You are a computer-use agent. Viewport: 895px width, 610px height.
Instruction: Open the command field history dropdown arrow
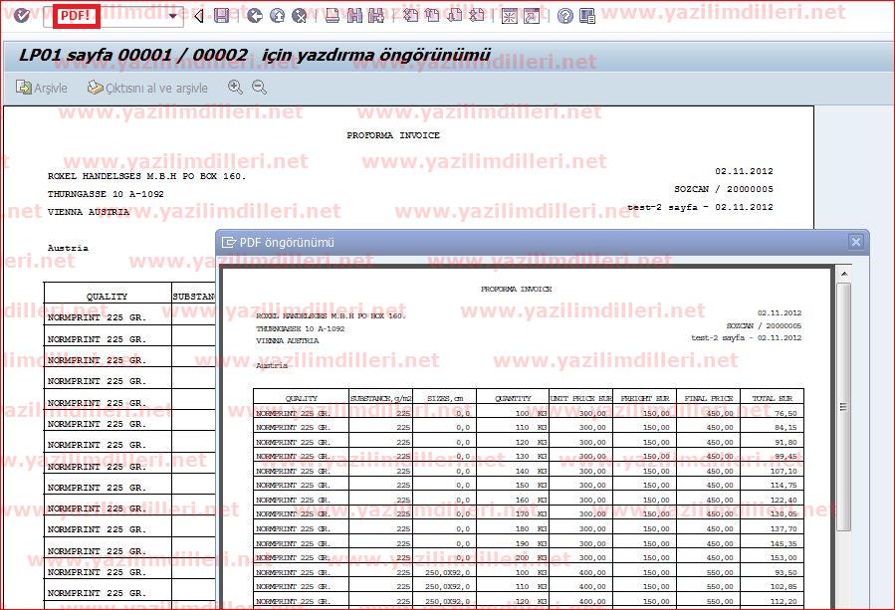pos(173,16)
